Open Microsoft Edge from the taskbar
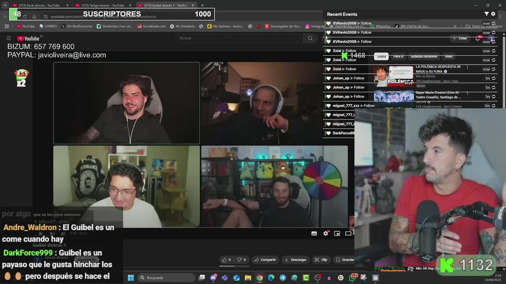506x284 pixels. tap(271, 278)
